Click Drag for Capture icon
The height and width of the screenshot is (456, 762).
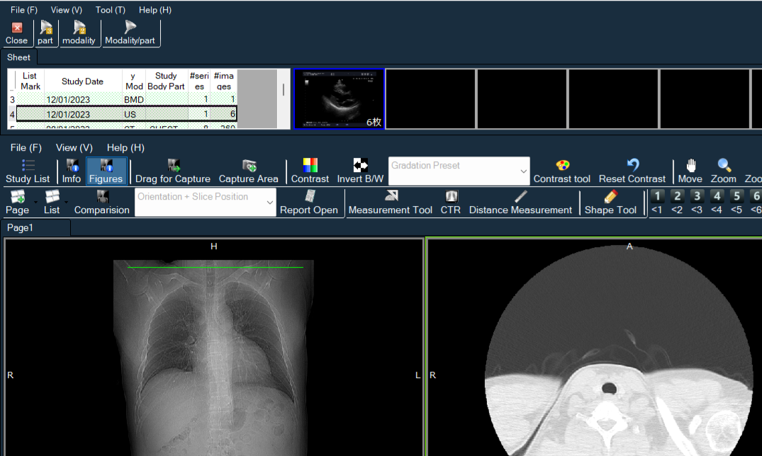tap(172, 166)
